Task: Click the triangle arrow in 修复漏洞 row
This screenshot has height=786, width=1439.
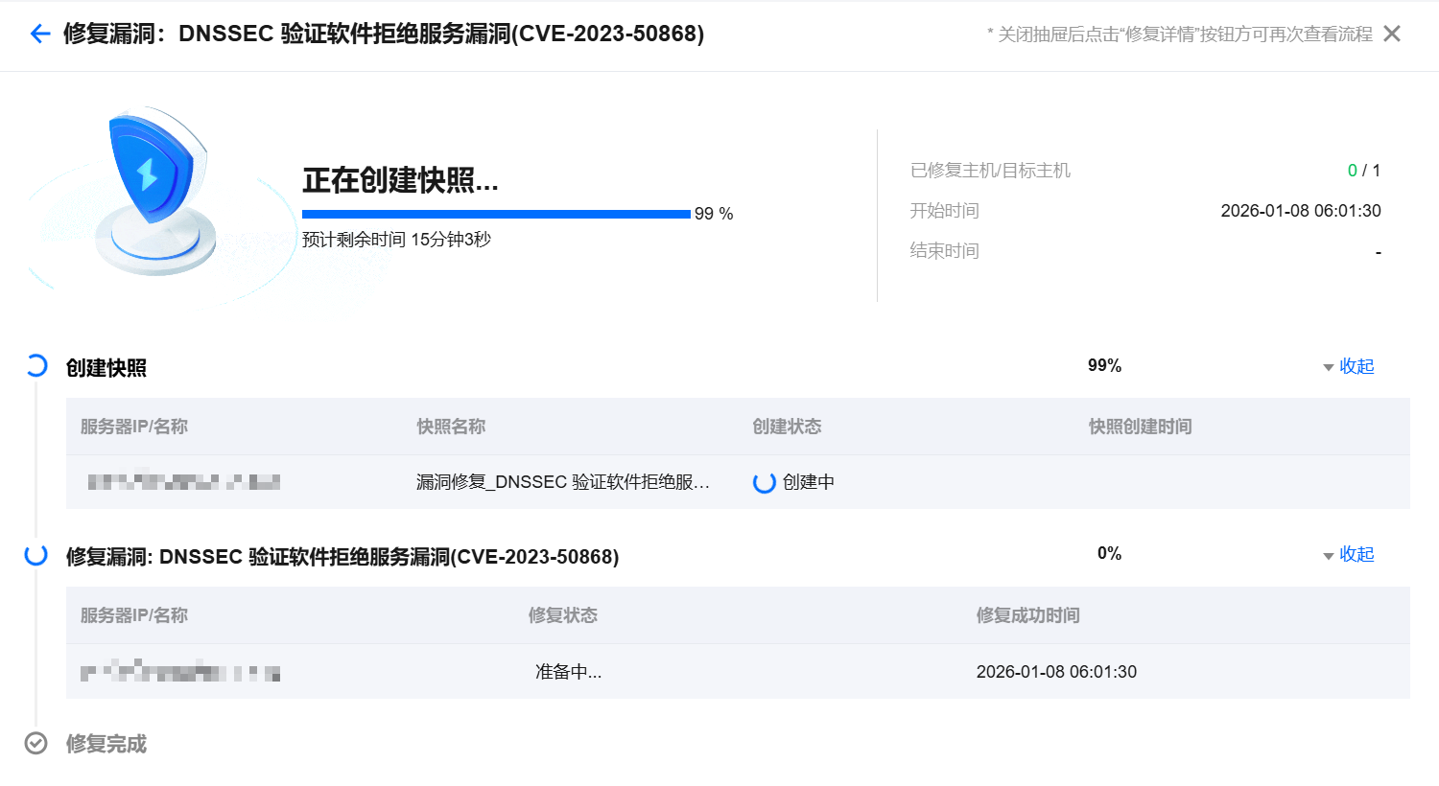Action: click(x=1328, y=556)
